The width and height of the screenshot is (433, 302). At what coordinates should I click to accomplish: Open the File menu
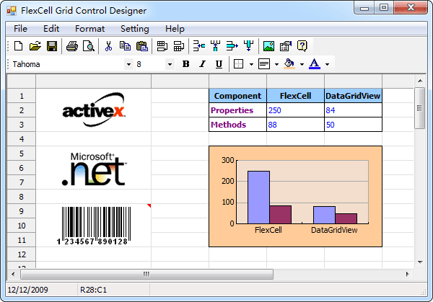[x=20, y=29]
